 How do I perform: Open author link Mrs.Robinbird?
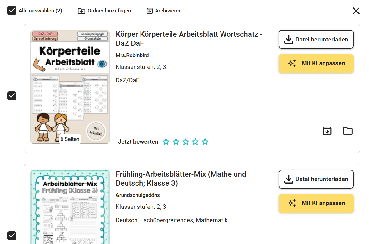(132, 55)
